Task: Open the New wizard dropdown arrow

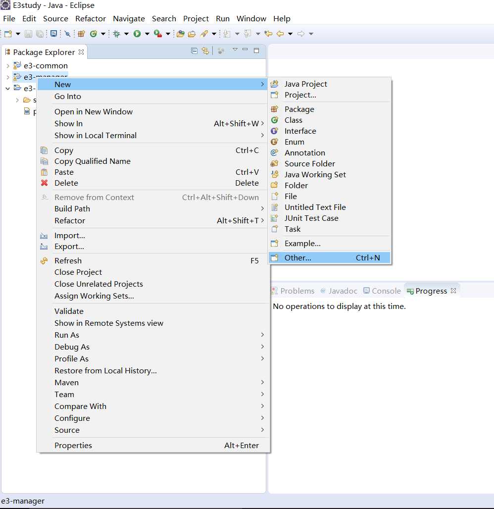Action: (18, 34)
